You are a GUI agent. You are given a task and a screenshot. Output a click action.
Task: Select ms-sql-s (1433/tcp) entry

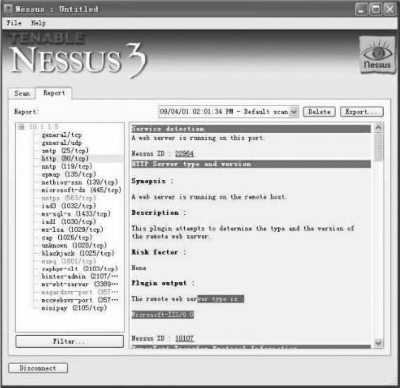coord(76,214)
